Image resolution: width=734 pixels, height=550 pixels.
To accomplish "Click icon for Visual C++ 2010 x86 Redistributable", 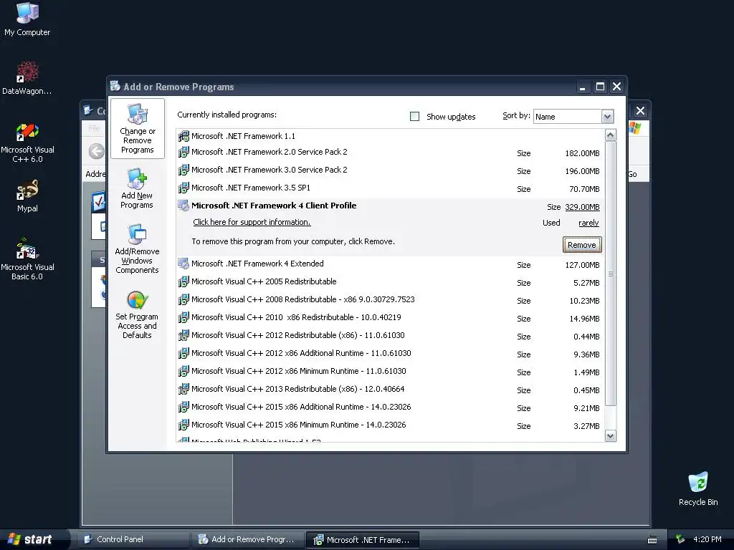I will [183, 317].
